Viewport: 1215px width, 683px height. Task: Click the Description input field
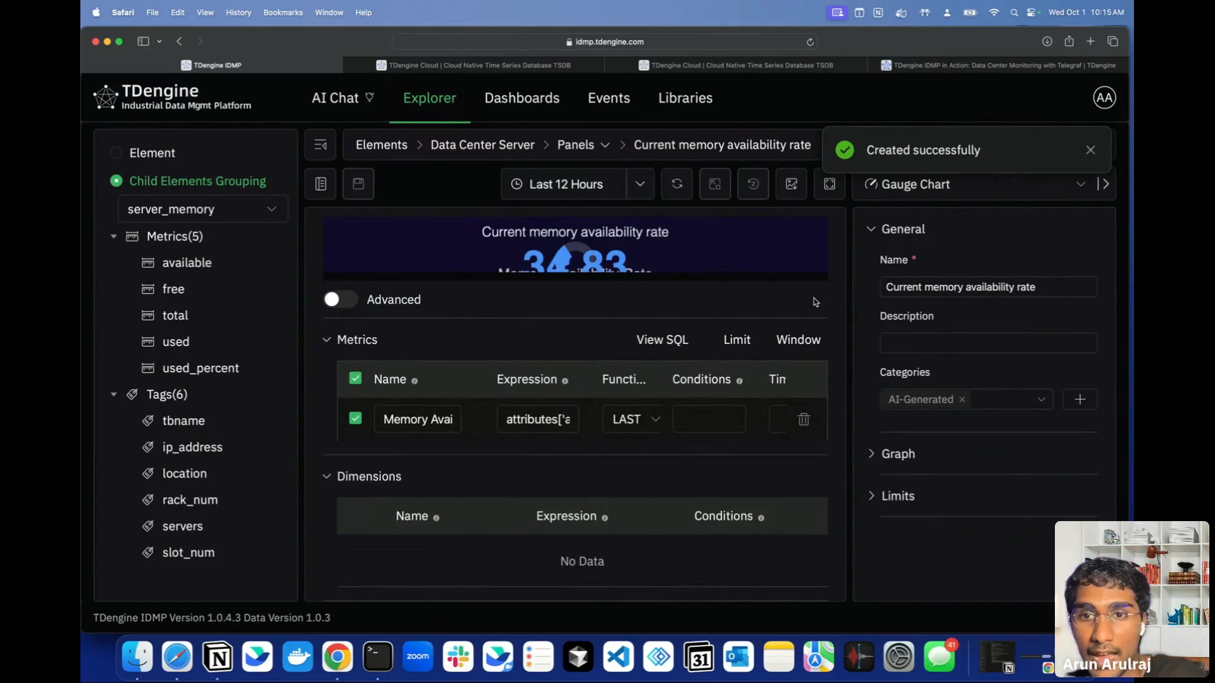pos(987,343)
